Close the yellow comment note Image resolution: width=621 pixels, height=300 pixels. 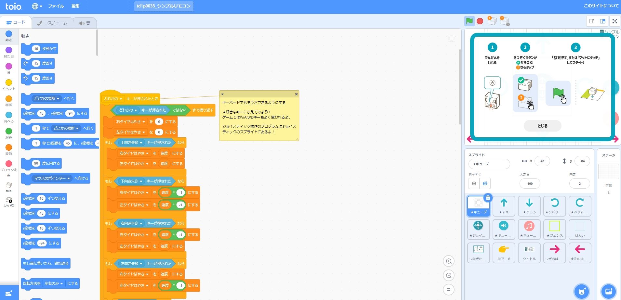pyautogui.click(x=296, y=94)
